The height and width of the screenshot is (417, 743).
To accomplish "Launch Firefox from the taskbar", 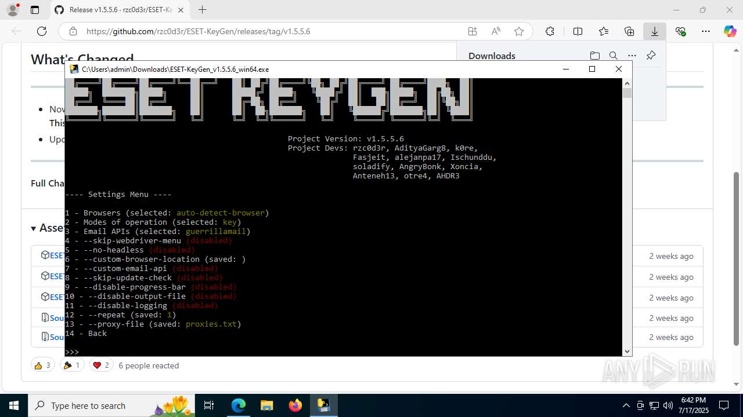I will point(295,405).
